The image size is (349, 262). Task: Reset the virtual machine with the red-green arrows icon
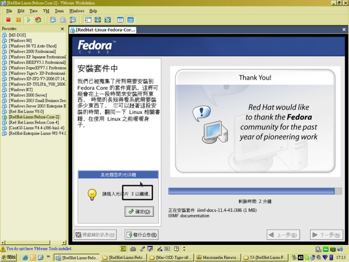(38, 20)
